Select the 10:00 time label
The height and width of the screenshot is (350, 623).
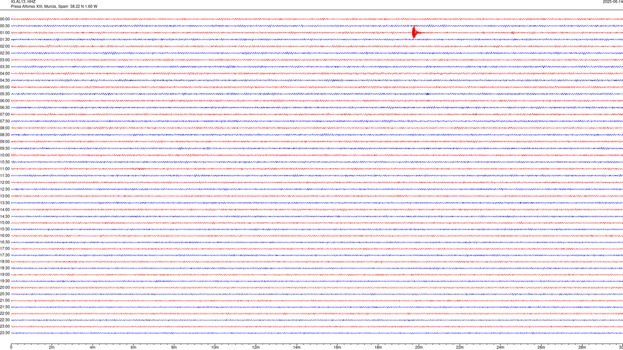[x=5, y=156]
